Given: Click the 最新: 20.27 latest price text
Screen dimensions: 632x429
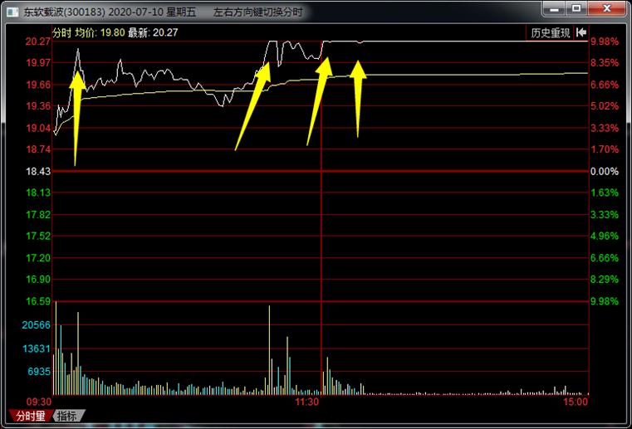Looking at the screenshot, I should pos(153,32).
